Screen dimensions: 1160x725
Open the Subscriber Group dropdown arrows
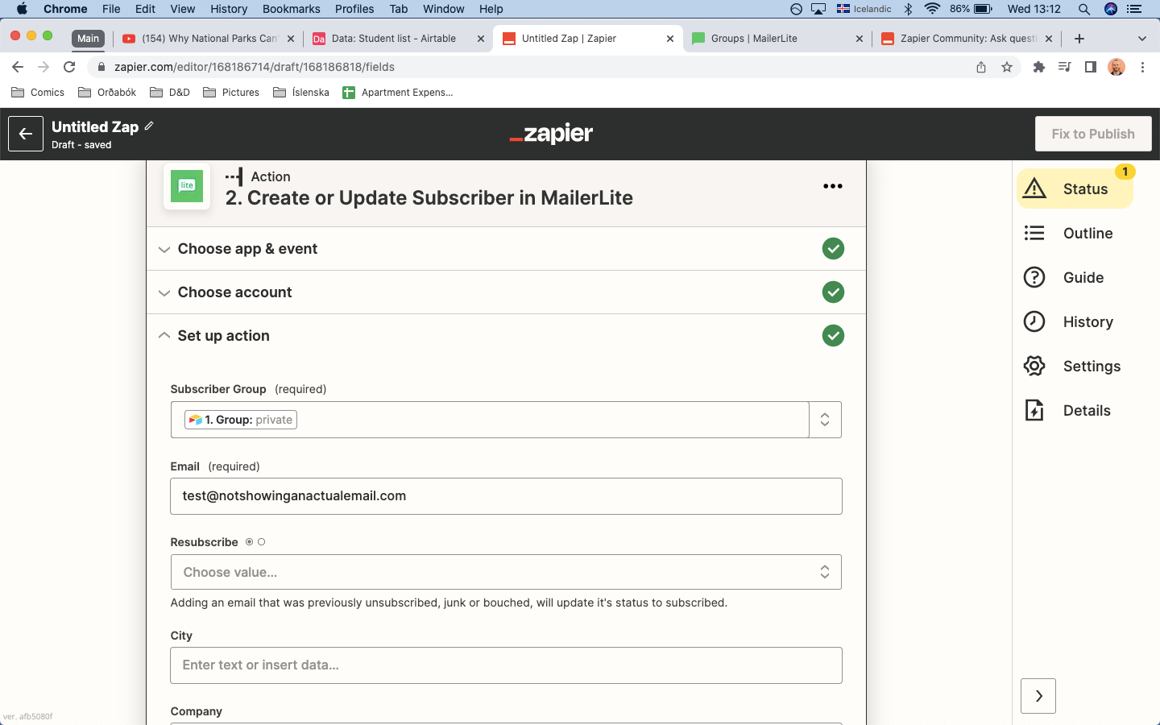tap(825, 420)
